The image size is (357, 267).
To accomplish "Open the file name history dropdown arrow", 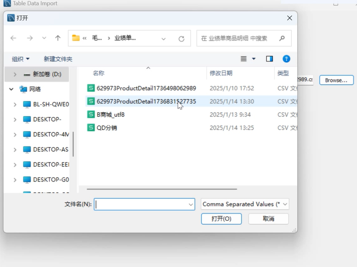I will tap(191, 204).
